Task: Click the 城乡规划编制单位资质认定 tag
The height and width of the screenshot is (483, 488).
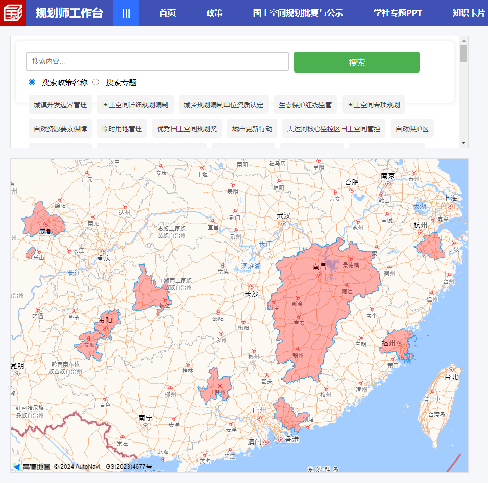Action: pos(224,105)
